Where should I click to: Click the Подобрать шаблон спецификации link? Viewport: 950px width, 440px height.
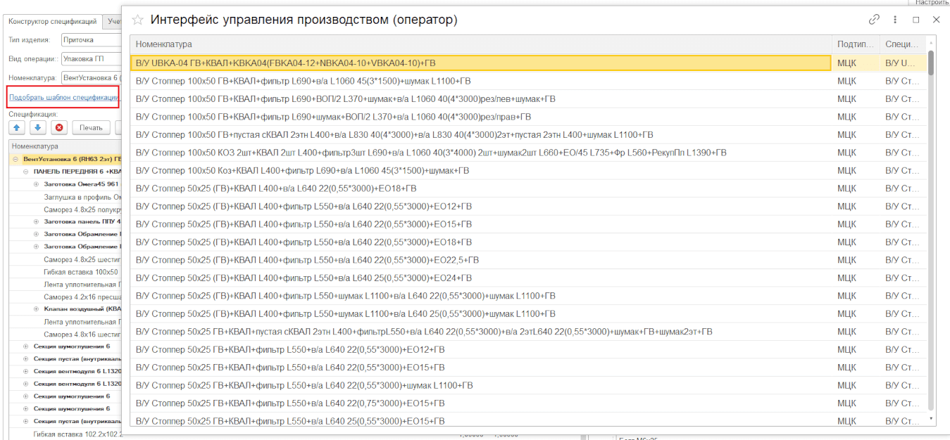[x=63, y=97]
